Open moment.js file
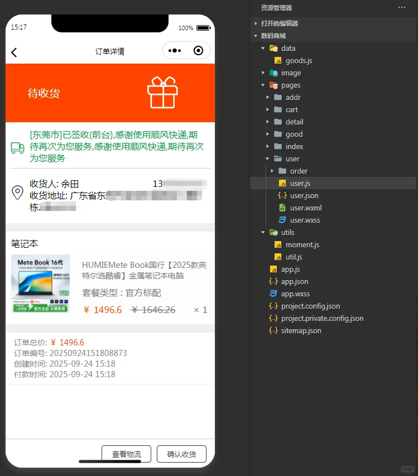The image size is (418, 476). coord(302,244)
